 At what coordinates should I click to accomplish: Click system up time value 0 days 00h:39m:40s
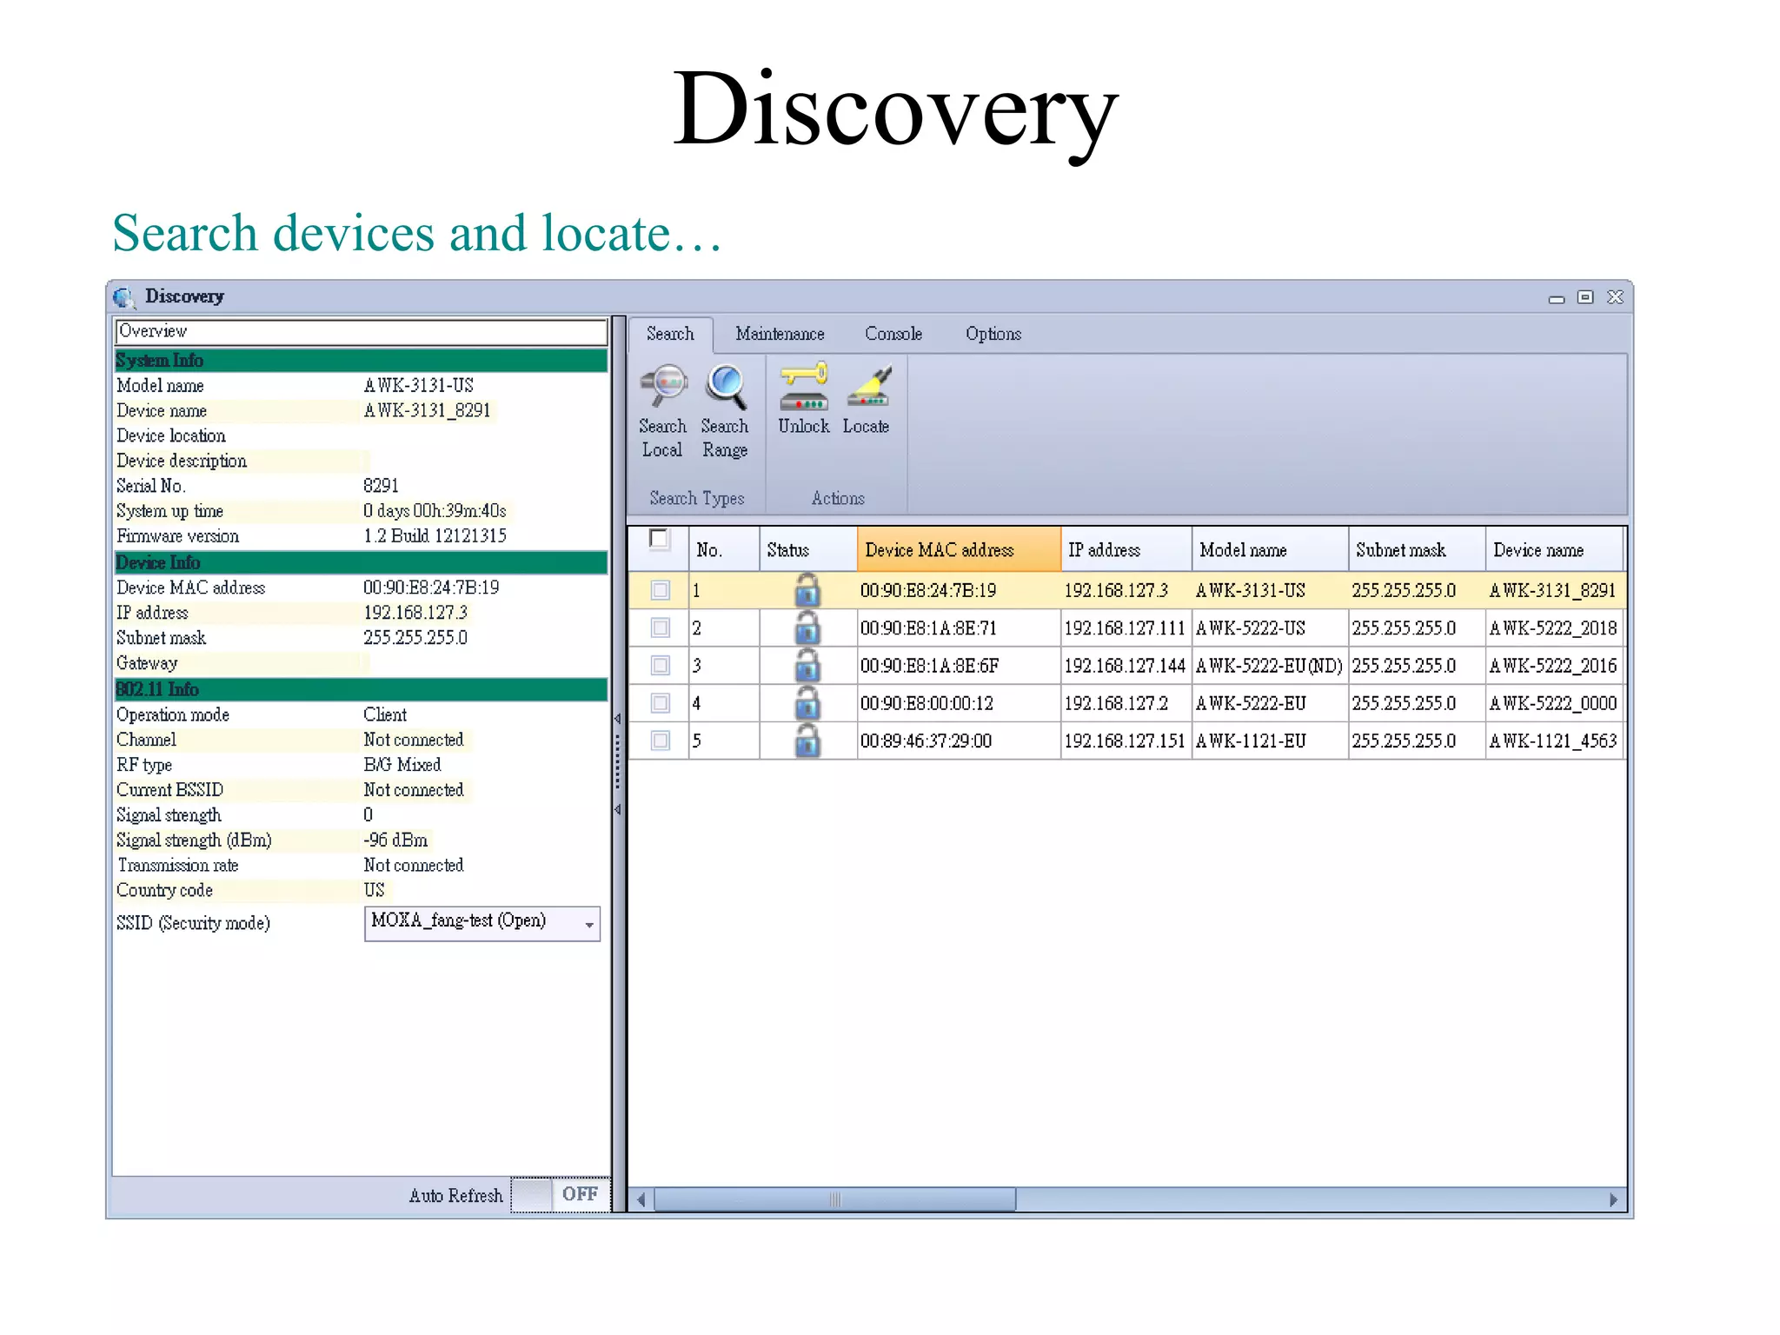(x=435, y=511)
